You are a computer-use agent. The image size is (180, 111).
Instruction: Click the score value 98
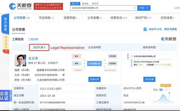click(x=161, y=90)
